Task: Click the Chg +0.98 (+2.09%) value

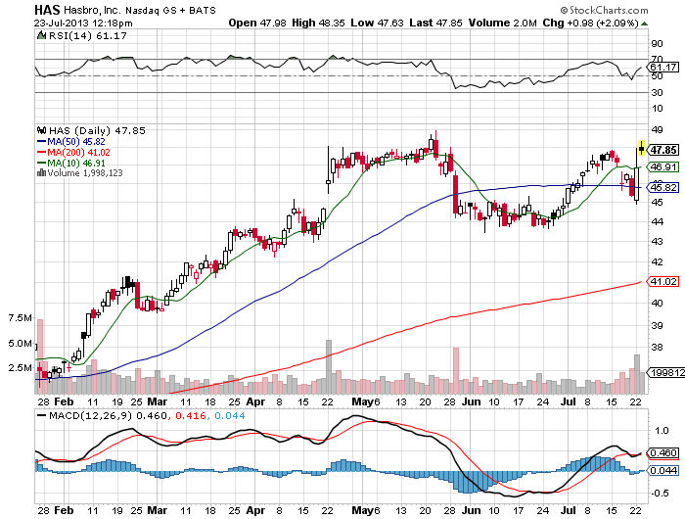Action: (591, 23)
